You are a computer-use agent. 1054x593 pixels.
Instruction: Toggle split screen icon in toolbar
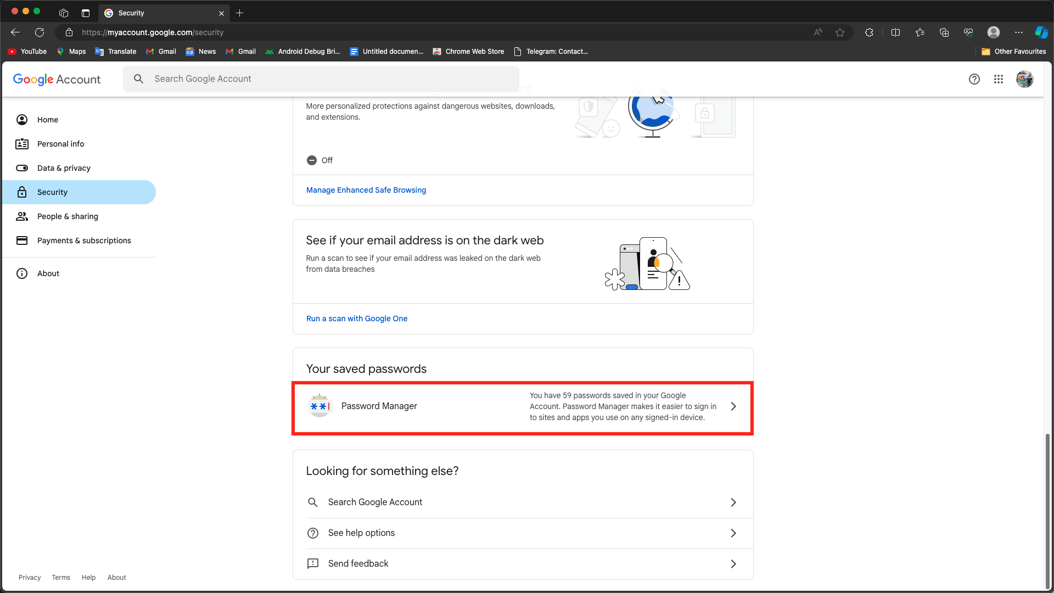(896, 32)
